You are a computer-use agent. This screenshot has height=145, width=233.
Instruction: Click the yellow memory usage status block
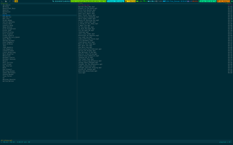tap(130, 1)
